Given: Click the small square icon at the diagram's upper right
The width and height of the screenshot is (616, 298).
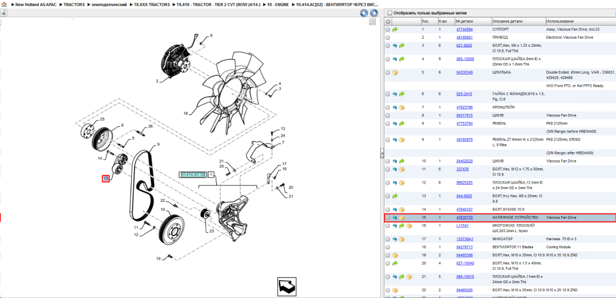Looking at the screenshot, I should point(373,22).
